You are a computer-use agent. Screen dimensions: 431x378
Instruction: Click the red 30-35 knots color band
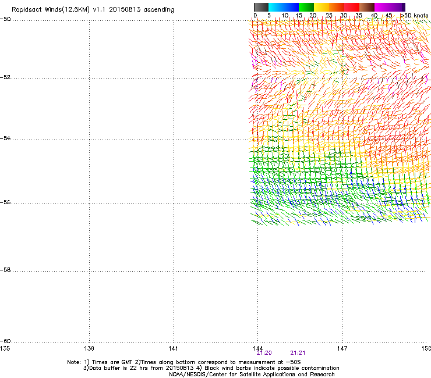[x=352, y=7]
